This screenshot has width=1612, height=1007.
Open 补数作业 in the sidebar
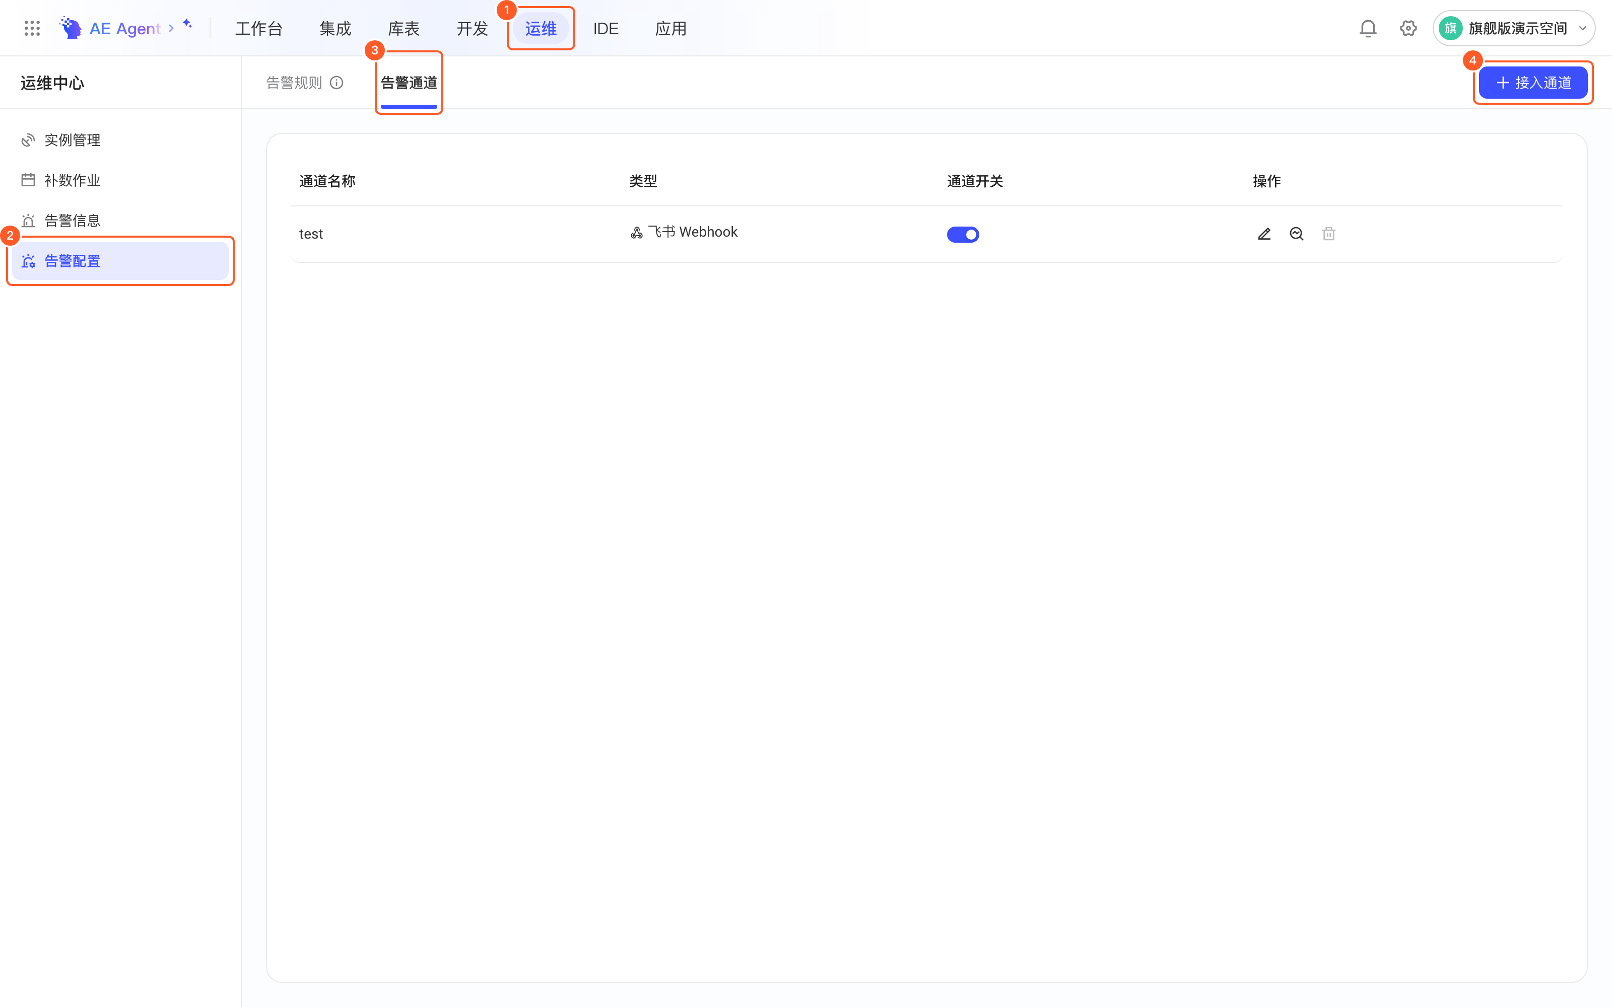(x=120, y=180)
